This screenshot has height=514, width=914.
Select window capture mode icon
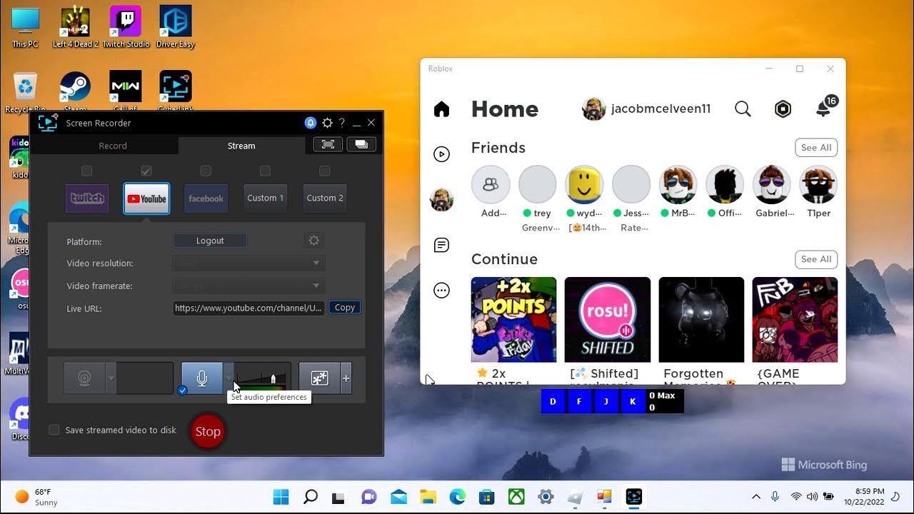coord(361,144)
